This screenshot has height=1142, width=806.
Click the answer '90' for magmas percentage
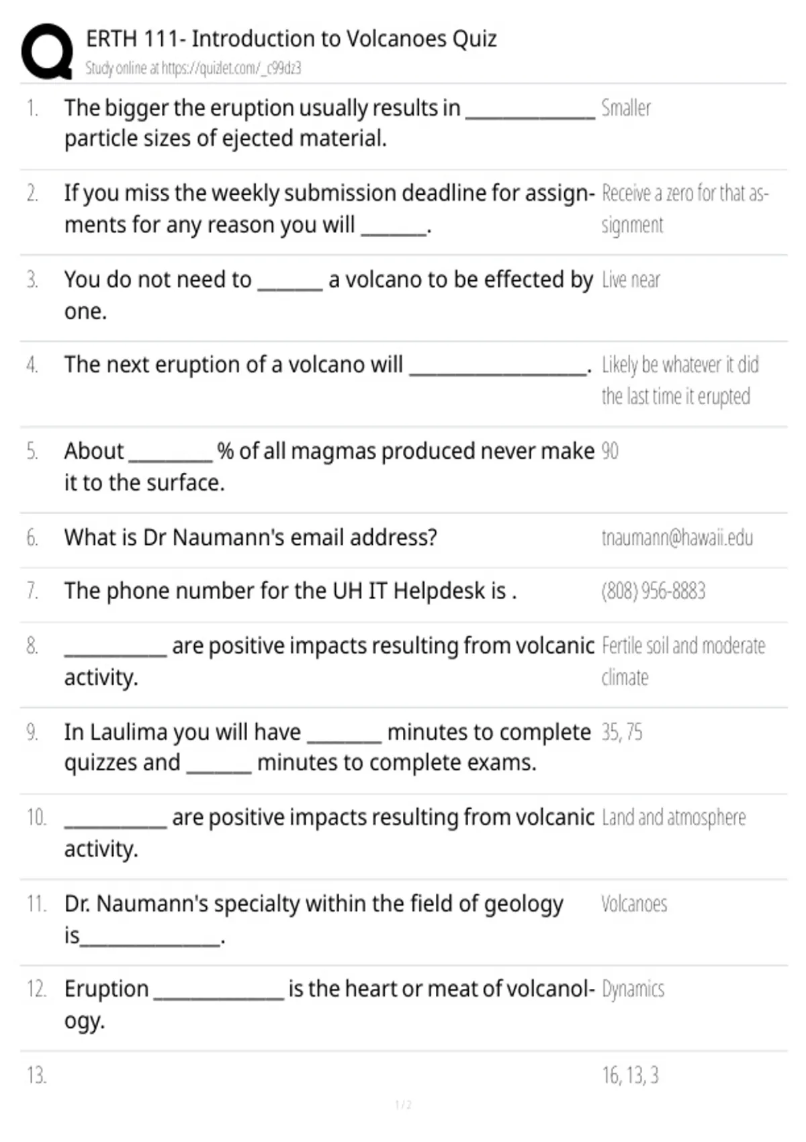pos(610,451)
